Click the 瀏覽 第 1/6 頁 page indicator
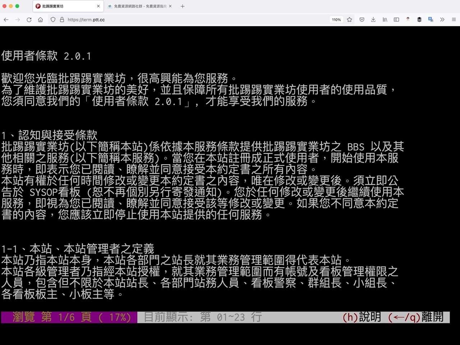The width and height of the screenshot is (460, 345). click(x=69, y=317)
